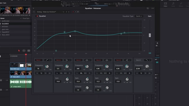
Task: Click the MainOBS.mp4 video clip on the timeline
Action: click(21, 66)
